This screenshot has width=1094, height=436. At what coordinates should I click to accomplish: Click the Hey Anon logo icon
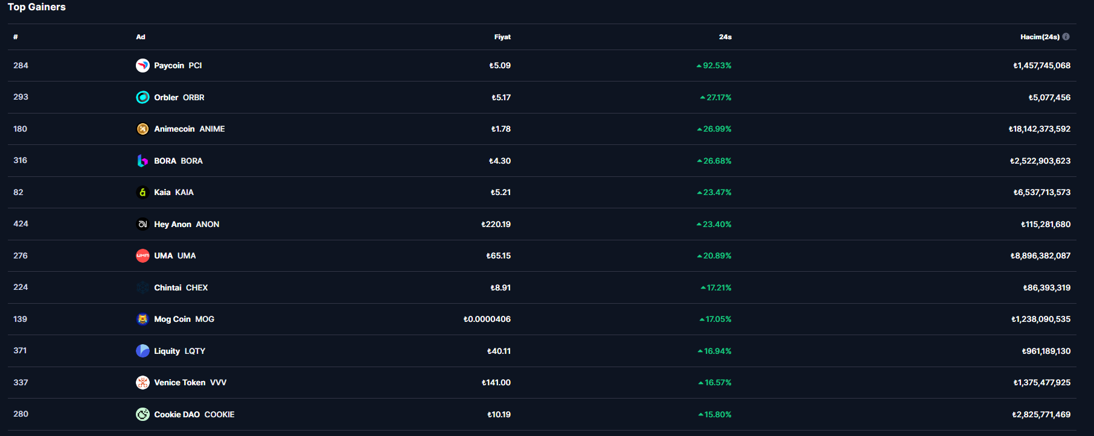[x=142, y=224]
